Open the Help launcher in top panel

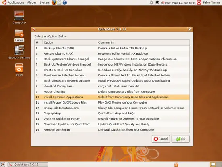click(65, 2)
